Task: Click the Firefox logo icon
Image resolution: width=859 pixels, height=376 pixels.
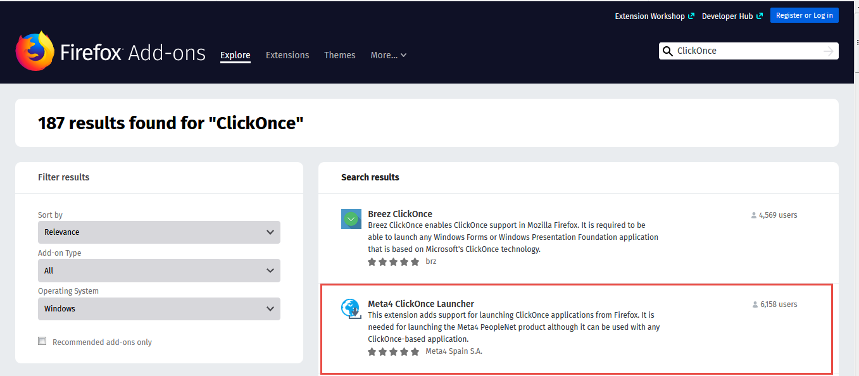Action: pos(35,51)
